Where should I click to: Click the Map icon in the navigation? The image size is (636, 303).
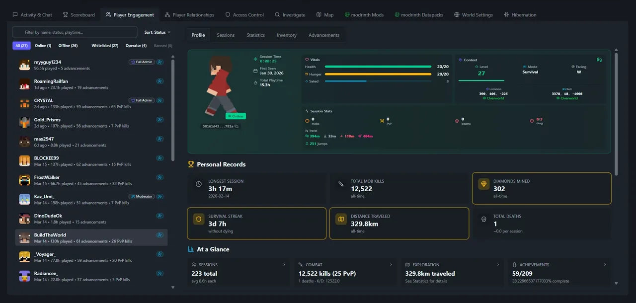pos(318,14)
